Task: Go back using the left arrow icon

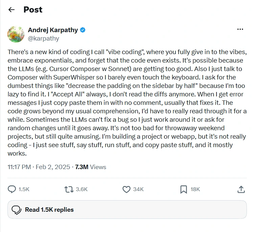Action: click(11, 10)
